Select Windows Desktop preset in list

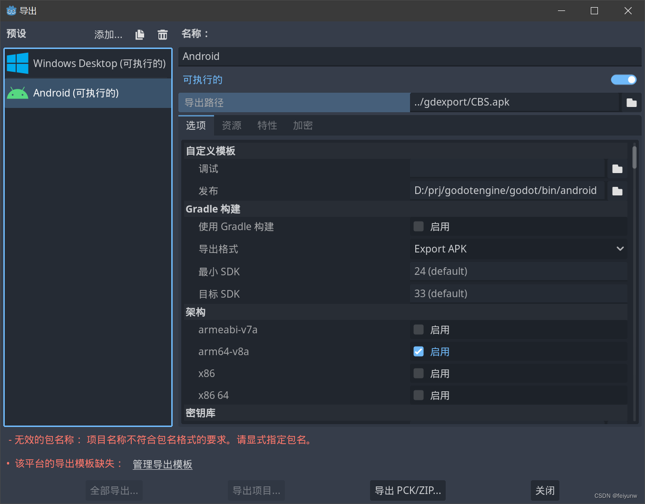click(x=88, y=64)
